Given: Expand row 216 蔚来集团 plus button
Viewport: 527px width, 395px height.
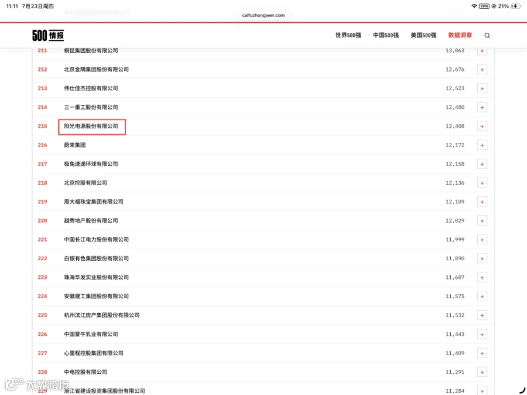Looking at the screenshot, I should click(482, 145).
